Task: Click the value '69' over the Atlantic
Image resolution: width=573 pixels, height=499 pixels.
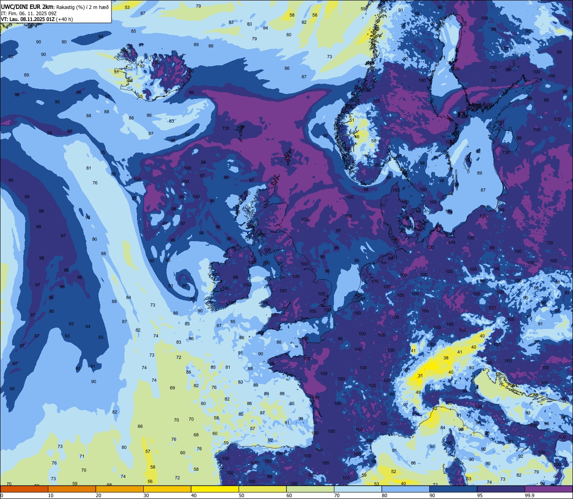Action: [172, 388]
